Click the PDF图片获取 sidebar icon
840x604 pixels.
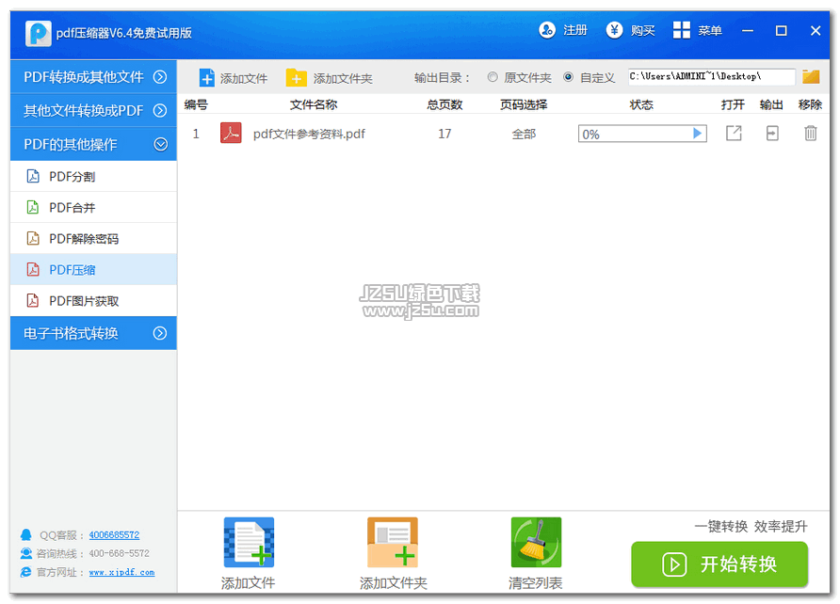[33, 301]
